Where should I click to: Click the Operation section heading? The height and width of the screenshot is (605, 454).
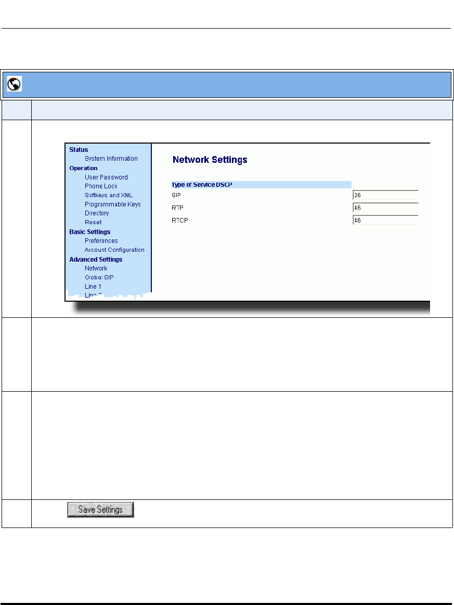(83, 168)
